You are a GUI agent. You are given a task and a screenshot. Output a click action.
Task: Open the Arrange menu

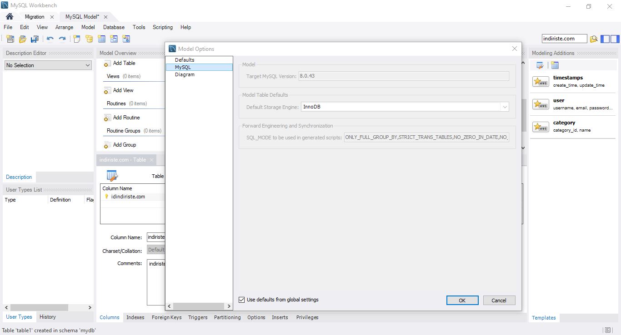coord(65,27)
